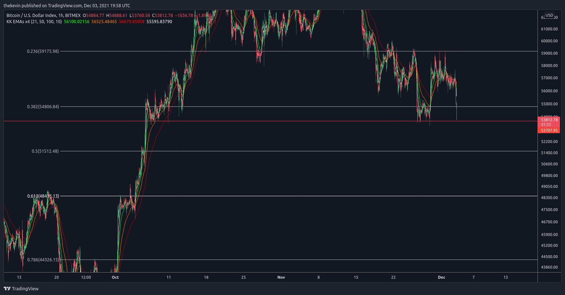Click the 61000.00 price axis label
Screen dimensions: 565x295
549,29
